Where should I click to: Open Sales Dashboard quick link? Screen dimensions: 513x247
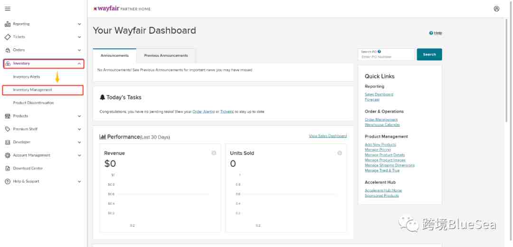coord(379,94)
